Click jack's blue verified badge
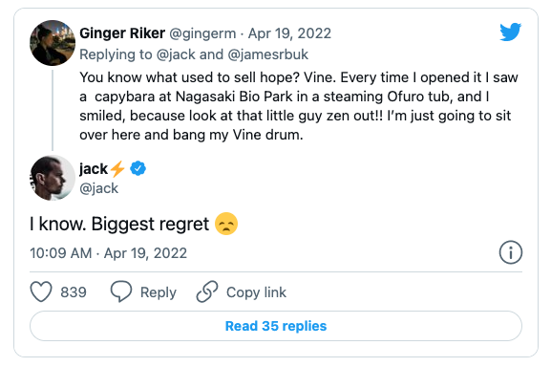The height and width of the screenshot is (367, 551). click(138, 168)
